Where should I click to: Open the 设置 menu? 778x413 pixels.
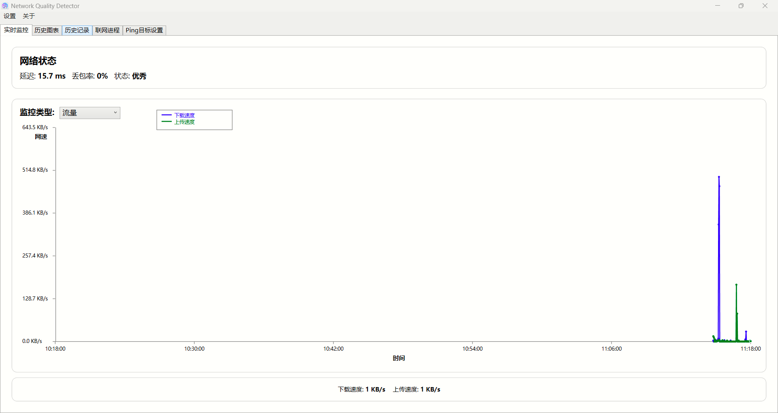10,16
